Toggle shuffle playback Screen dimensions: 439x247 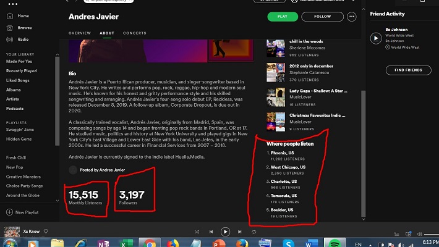(x=197, y=232)
